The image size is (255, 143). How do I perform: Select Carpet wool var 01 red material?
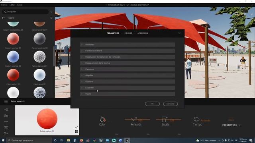tap(13, 39)
